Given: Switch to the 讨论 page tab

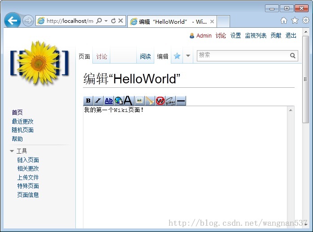Looking at the screenshot, I should [x=102, y=56].
